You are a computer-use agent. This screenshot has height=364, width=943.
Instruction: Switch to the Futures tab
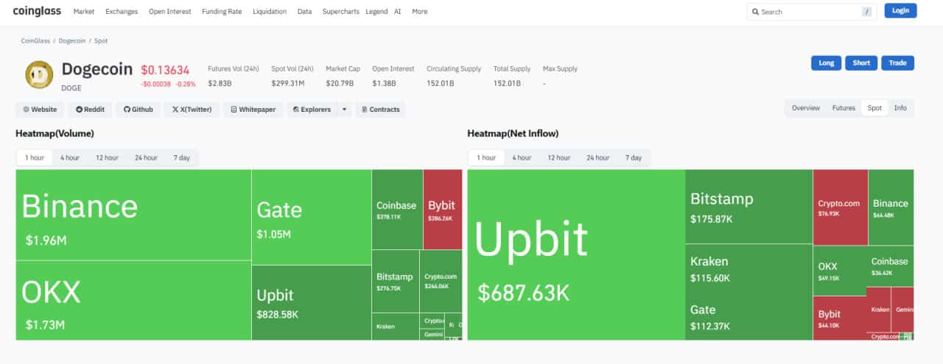[844, 108]
